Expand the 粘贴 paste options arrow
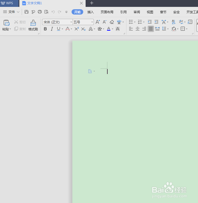 click(10, 29)
